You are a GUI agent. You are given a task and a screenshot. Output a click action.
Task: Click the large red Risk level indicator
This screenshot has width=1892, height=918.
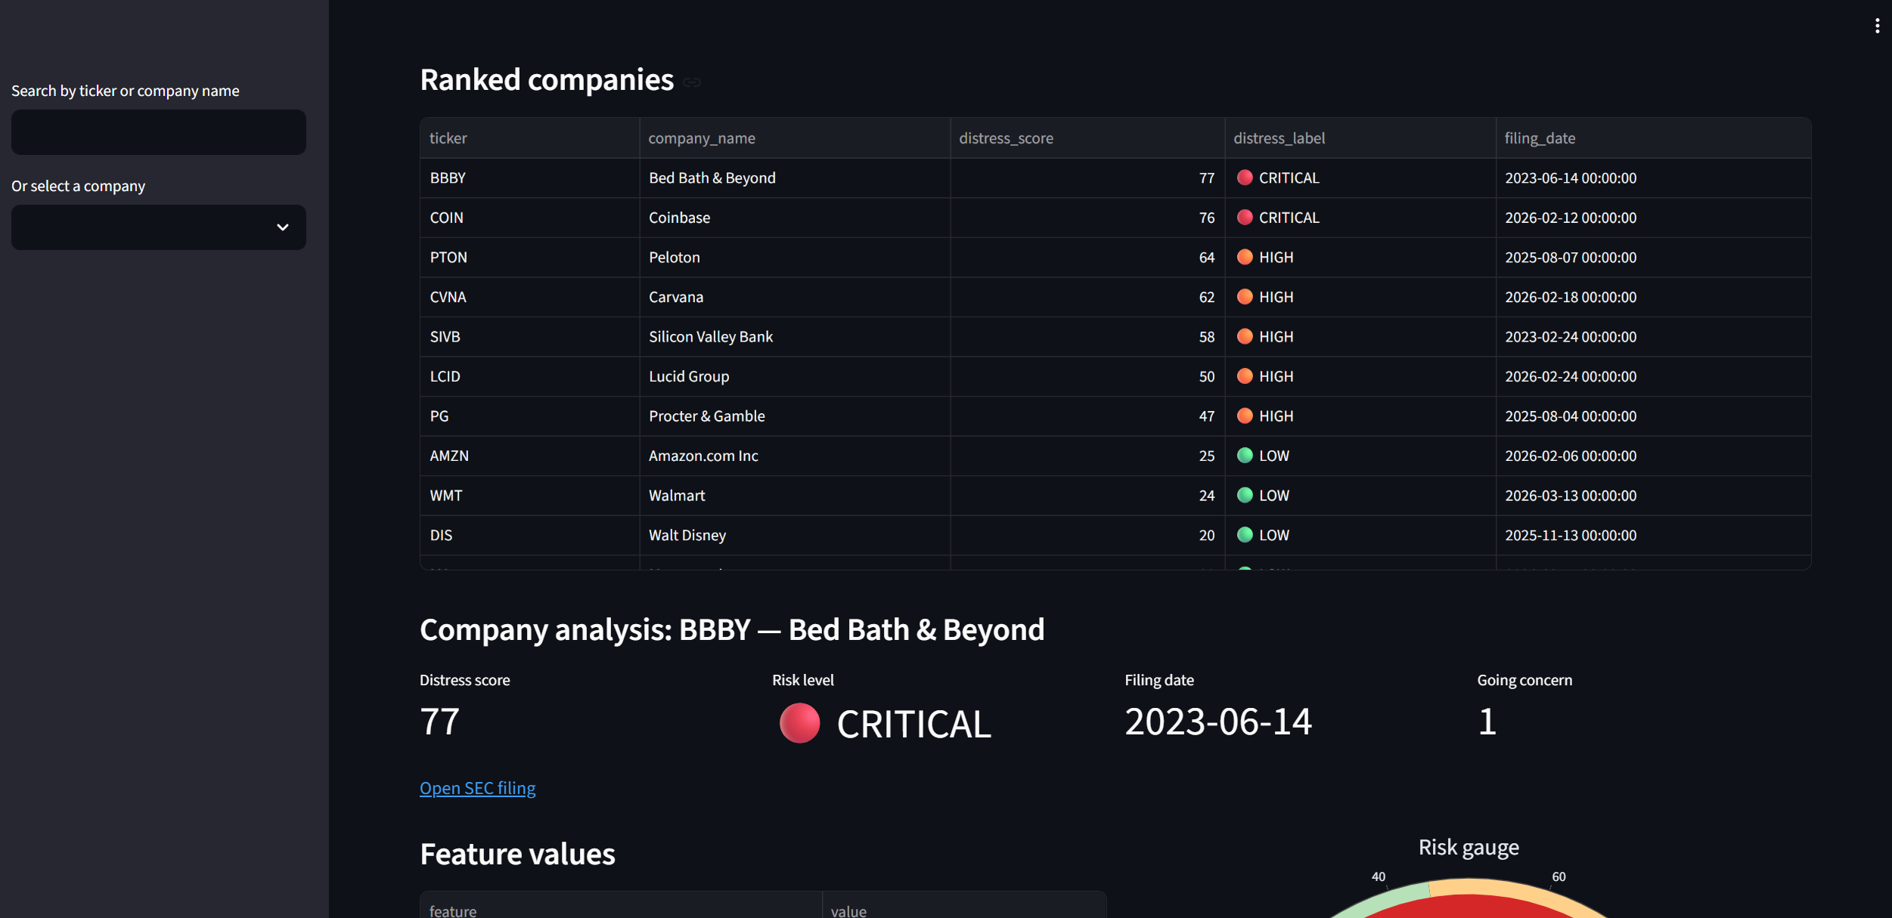pyautogui.click(x=800, y=723)
